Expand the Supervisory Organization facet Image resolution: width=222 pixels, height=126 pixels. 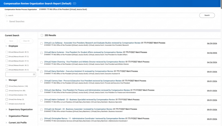coord(6,109)
